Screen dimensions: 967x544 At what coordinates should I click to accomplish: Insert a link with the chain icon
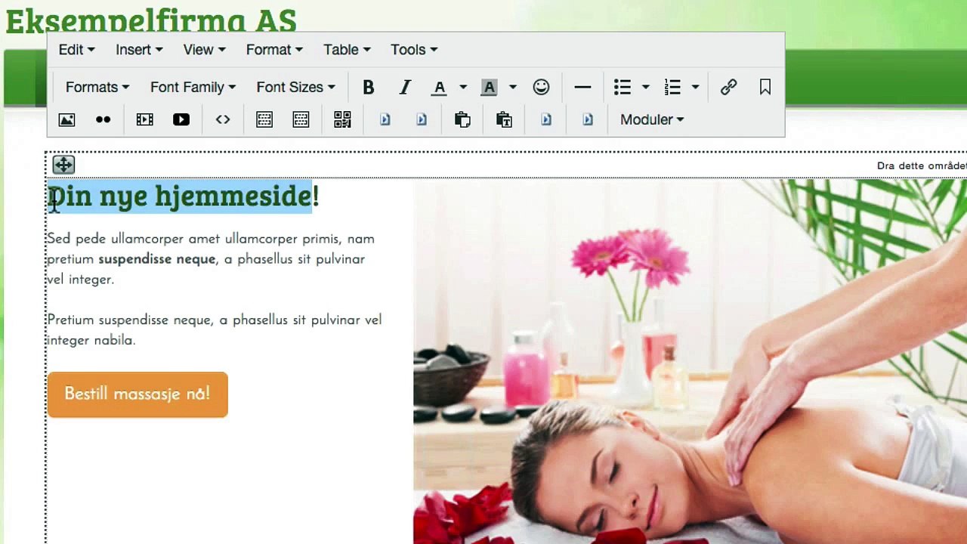[728, 87]
